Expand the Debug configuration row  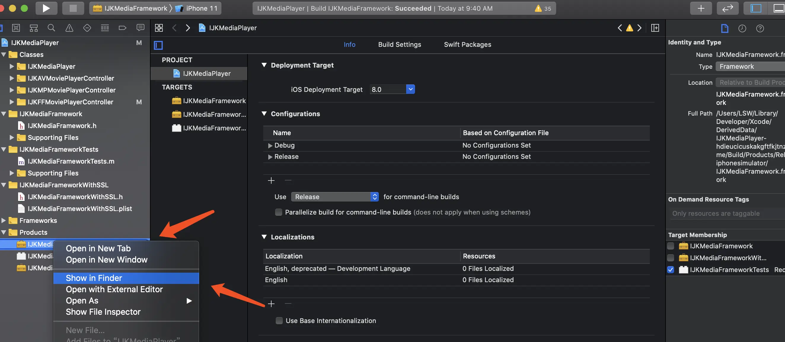tap(270, 146)
